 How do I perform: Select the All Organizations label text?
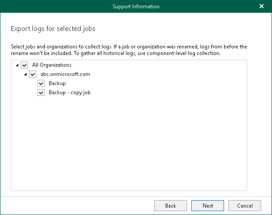[x=51, y=65]
